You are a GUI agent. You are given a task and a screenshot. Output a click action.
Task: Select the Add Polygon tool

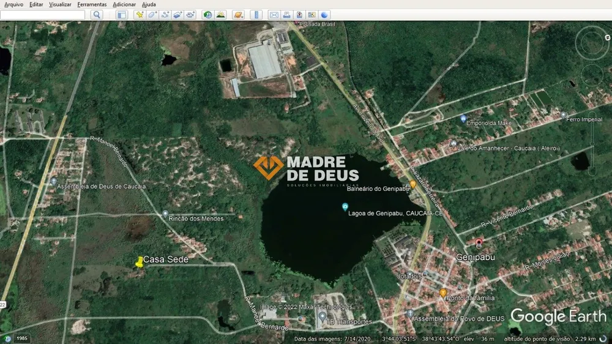[152, 15]
